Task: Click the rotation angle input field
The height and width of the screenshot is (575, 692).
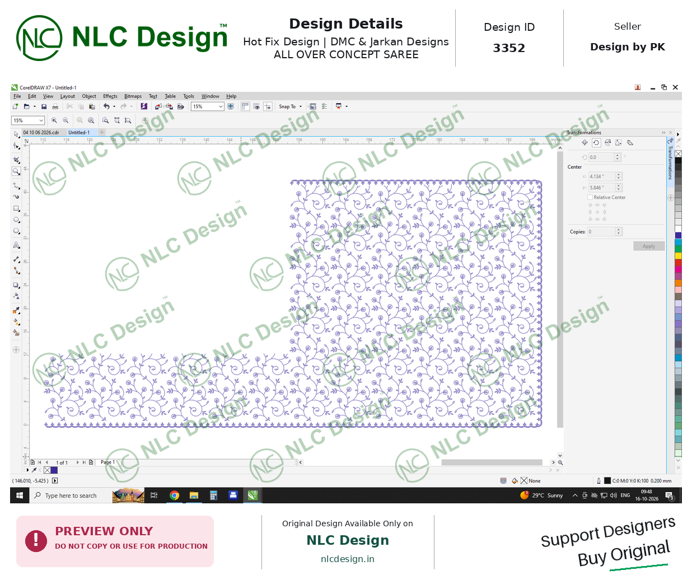Action: point(601,157)
